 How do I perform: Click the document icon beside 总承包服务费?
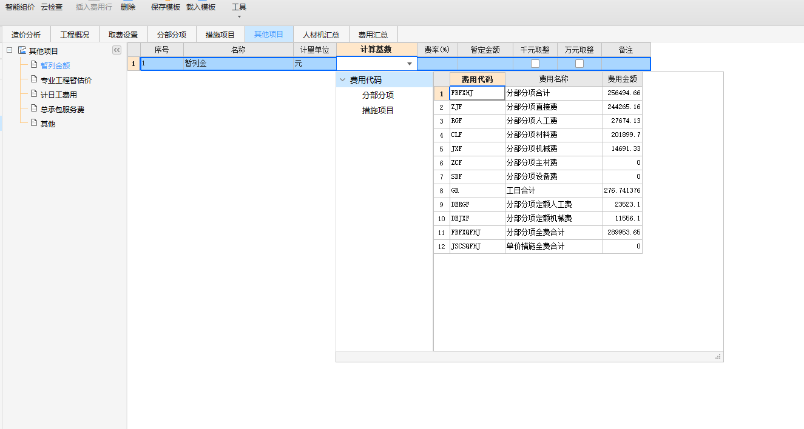34,108
